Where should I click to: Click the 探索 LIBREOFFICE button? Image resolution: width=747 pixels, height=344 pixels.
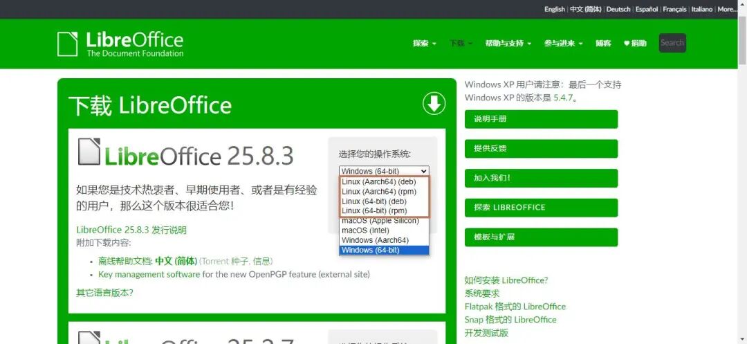pyautogui.click(x=541, y=208)
